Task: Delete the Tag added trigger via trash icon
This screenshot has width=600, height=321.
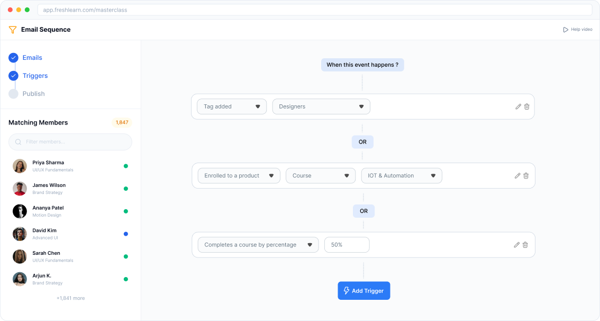Action: point(526,106)
